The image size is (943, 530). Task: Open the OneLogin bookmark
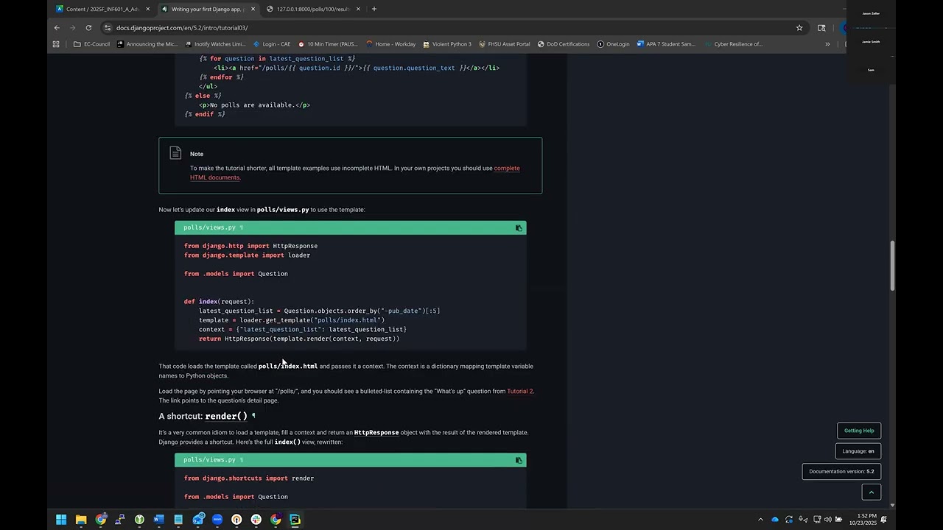click(614, 44)
